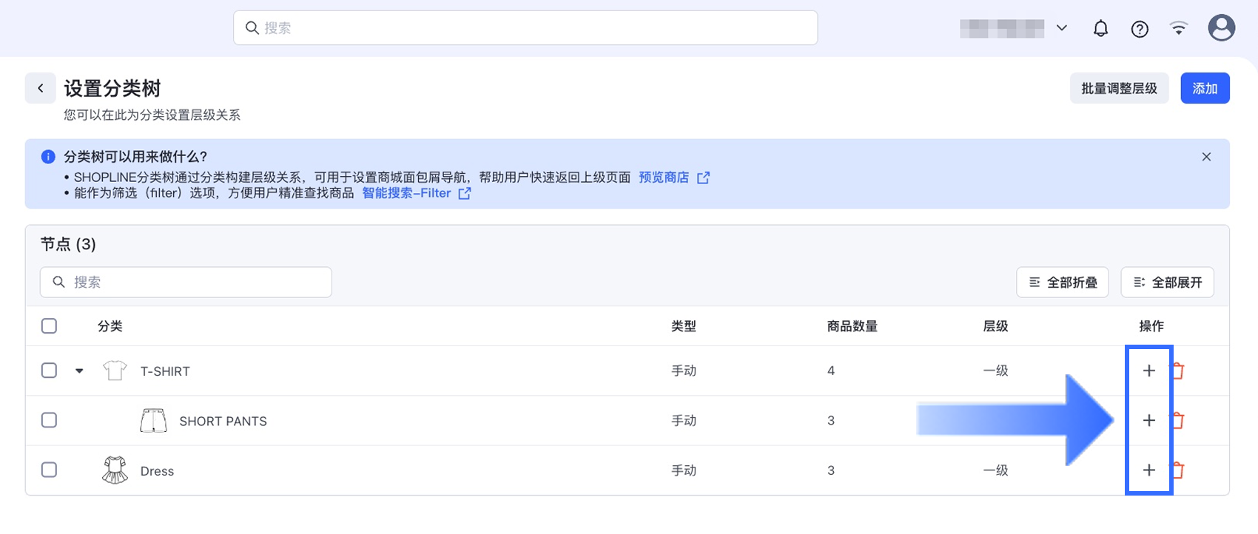Open the notifications bell

point(1101,28)
